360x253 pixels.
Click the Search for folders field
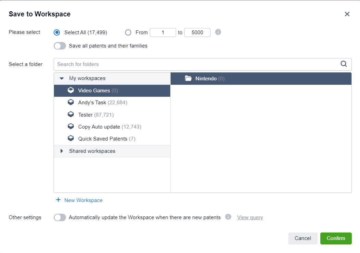[x=197, y=64]
